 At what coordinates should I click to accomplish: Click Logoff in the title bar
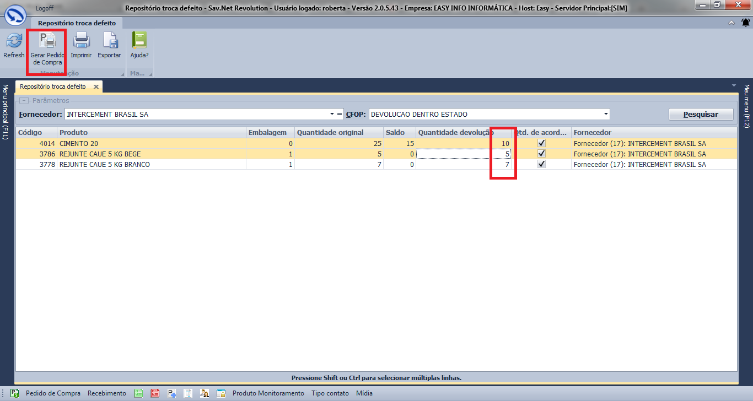[45, 8]
